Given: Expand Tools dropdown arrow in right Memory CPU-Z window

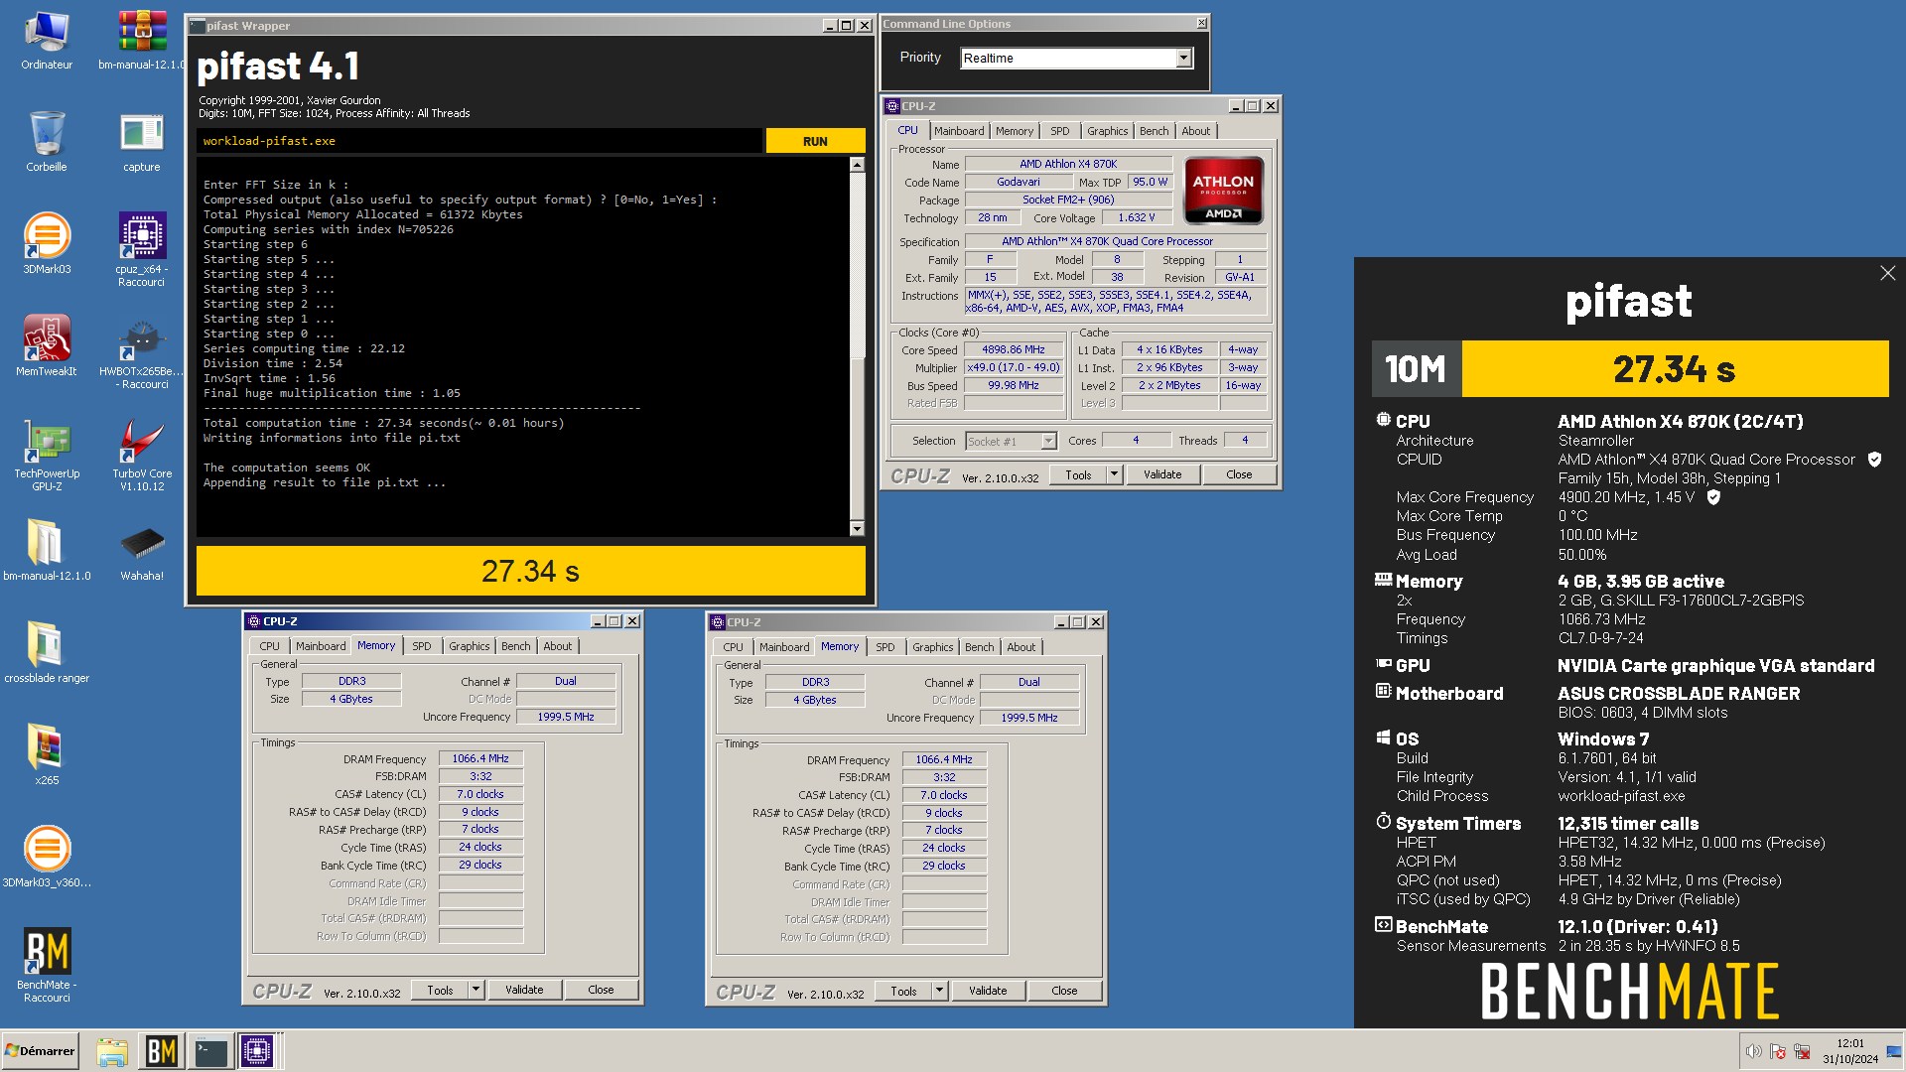Looking at the screenshot, I should 939,991.
